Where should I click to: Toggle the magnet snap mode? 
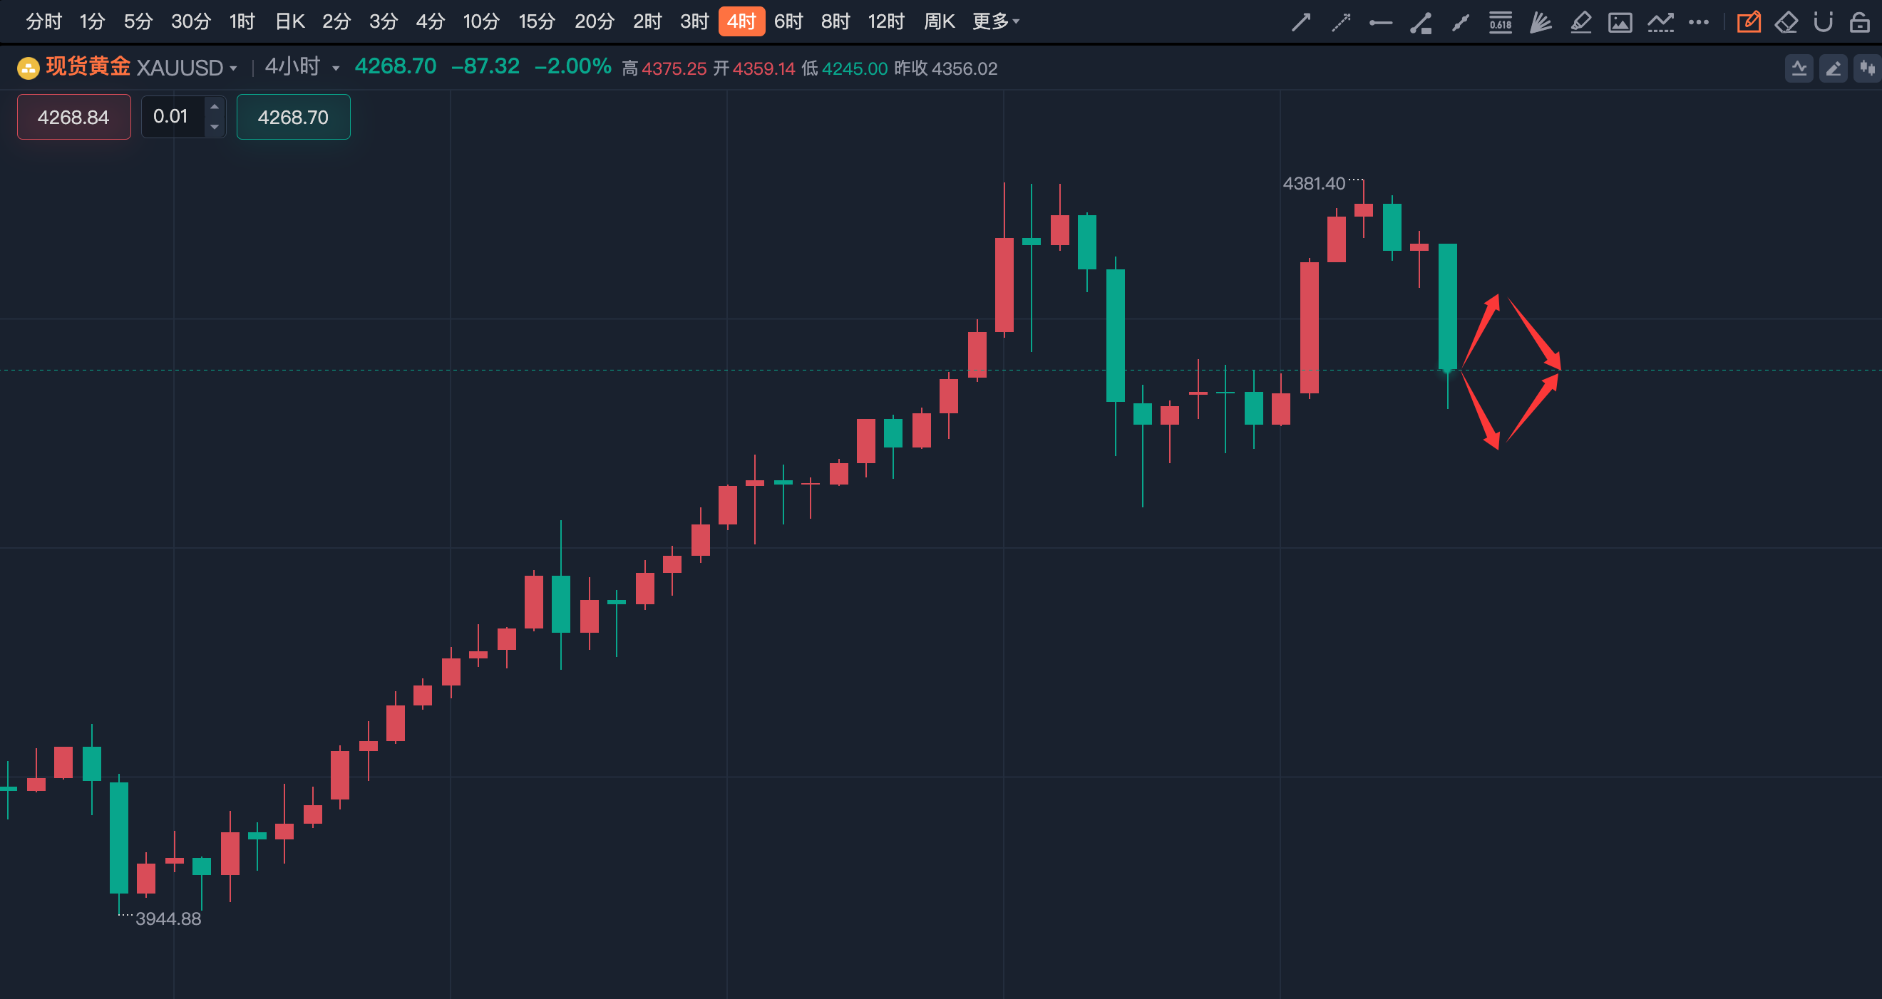[1823, 22]
